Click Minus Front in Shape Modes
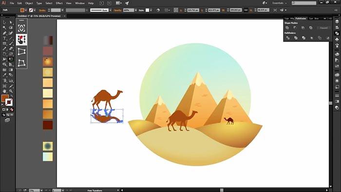The width and height of the screenshot is (341, 192). point(295,28)
